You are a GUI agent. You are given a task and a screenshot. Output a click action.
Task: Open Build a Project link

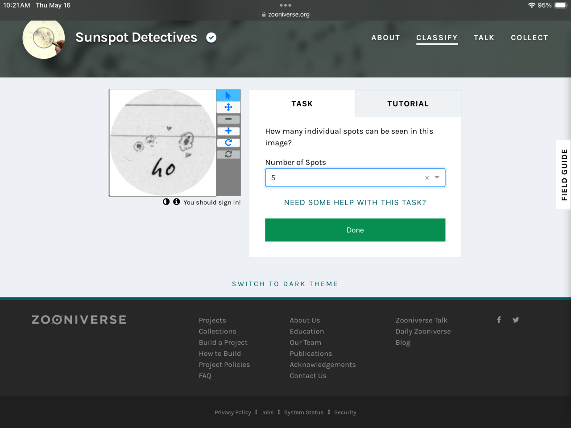223,342
